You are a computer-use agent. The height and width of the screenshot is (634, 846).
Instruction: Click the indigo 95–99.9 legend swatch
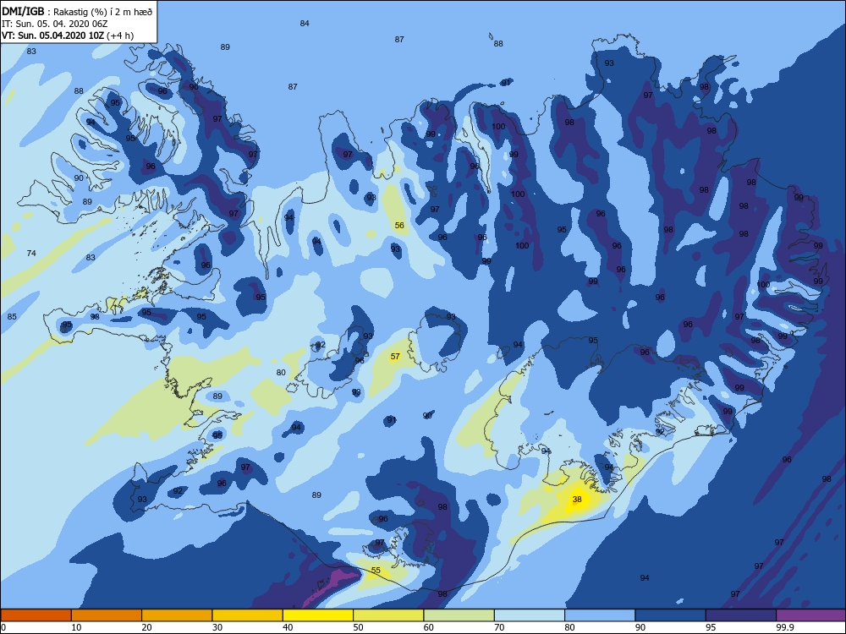(x=741, y=615)
